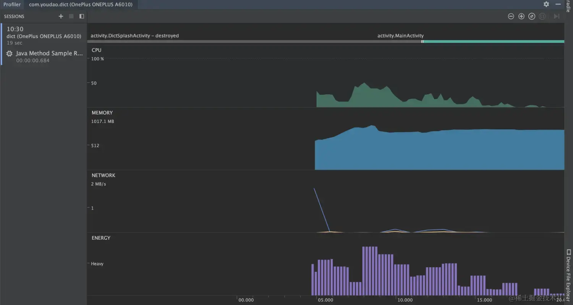The height and width of the screenshot is (305, 573).
Task: Click the activity.MainActivity event bar
Action: (400, 36)
